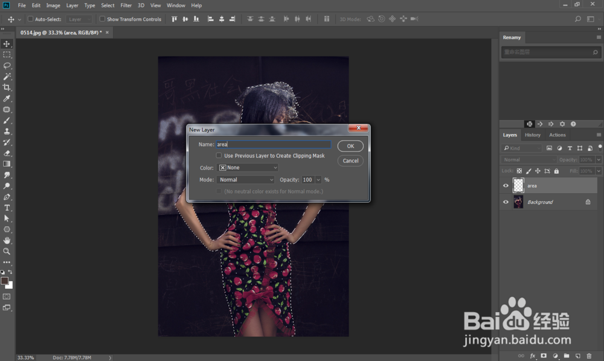The width and height of the screenshot is (604, 361).
Task: Open the Color dropdown showing None
Action: point(247,168)
